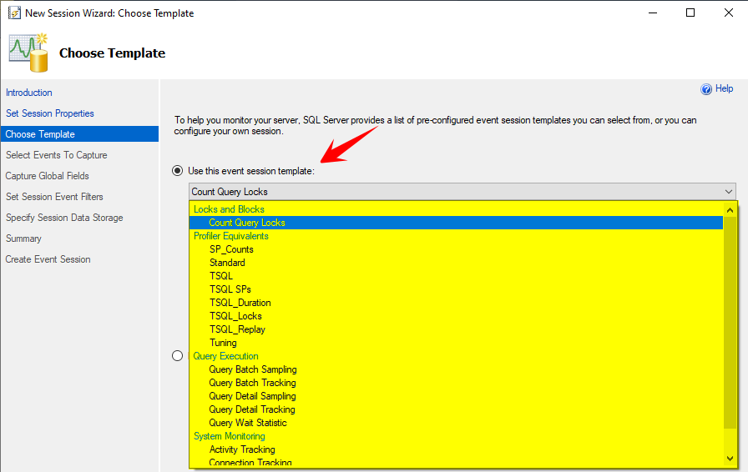
Task: Open the Help link
Action: click(x=724, y=88)
